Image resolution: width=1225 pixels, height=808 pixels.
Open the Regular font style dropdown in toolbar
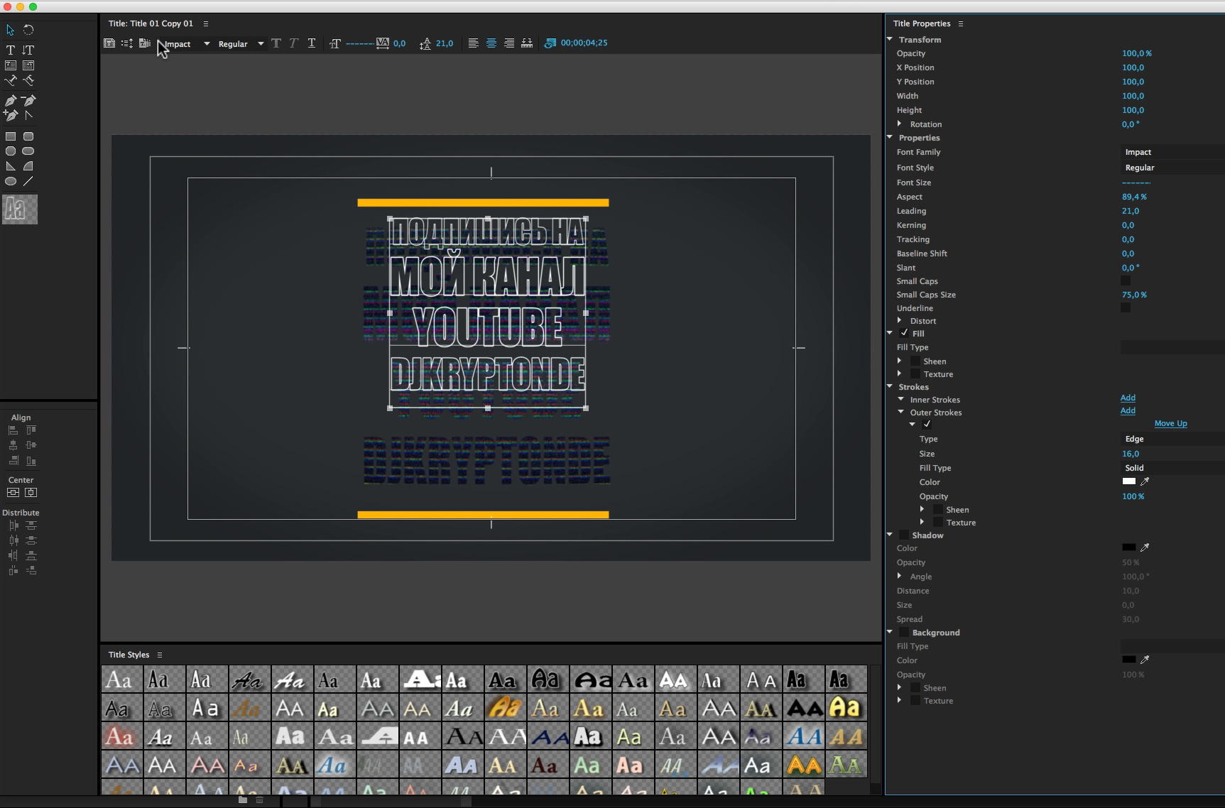[241, 44]
